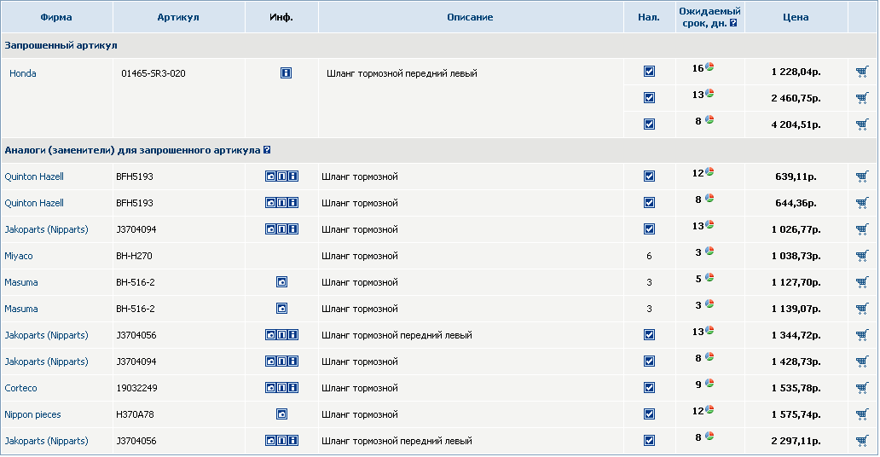Open rightmost info 'i' icon for Corteco 19032249
Image resolution: width=880 pixels, height=457 pixels.
(x=293, y=388)
